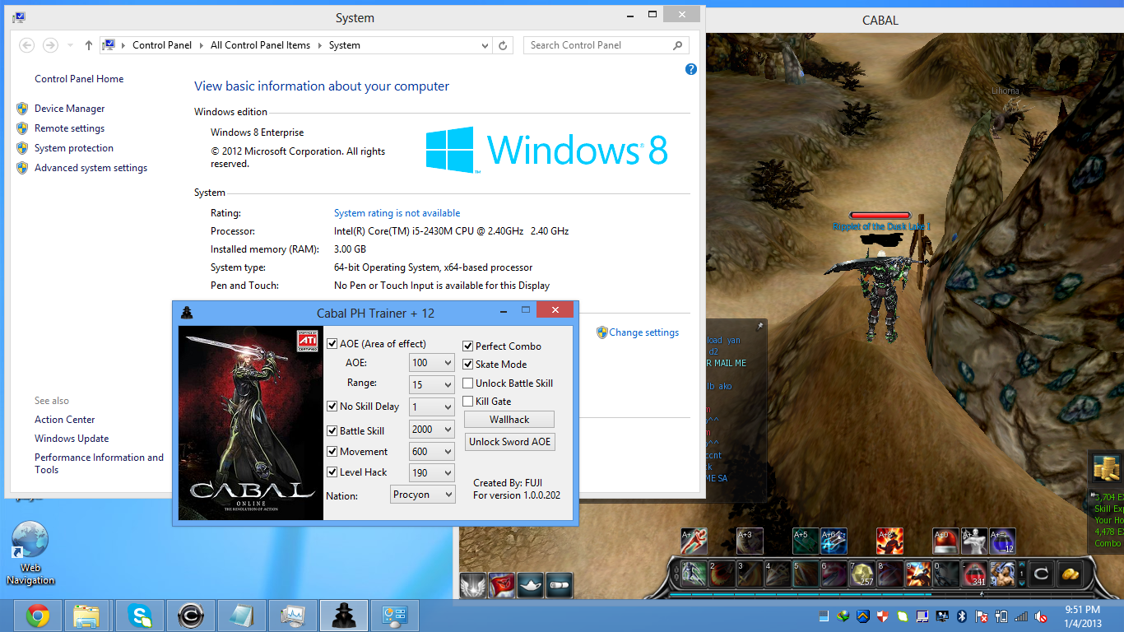Enable the Kill Gate checkbox
1124x632 pixels.
pyautogui.click(x=468, y=402)
